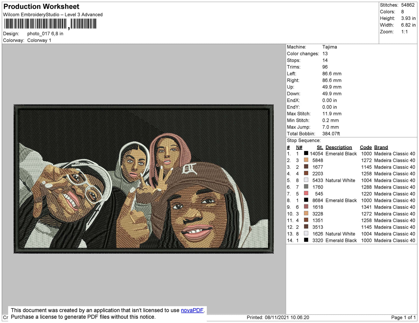The height and width of the screenshot is (323, 419).
Task: Select the Trims value "96"
Action: coord(325,67)
